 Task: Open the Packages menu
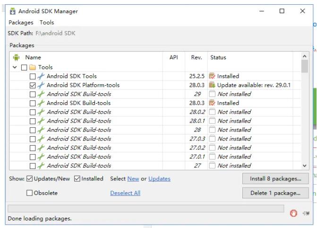point(21,22)
